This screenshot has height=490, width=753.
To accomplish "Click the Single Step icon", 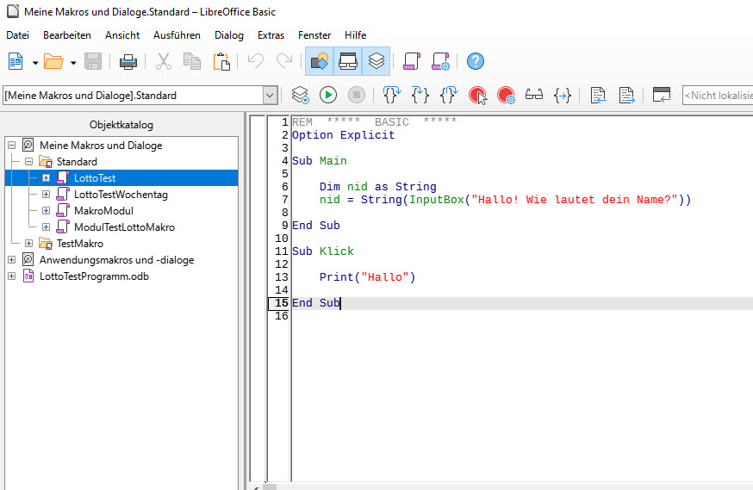I will pos(420,95).
